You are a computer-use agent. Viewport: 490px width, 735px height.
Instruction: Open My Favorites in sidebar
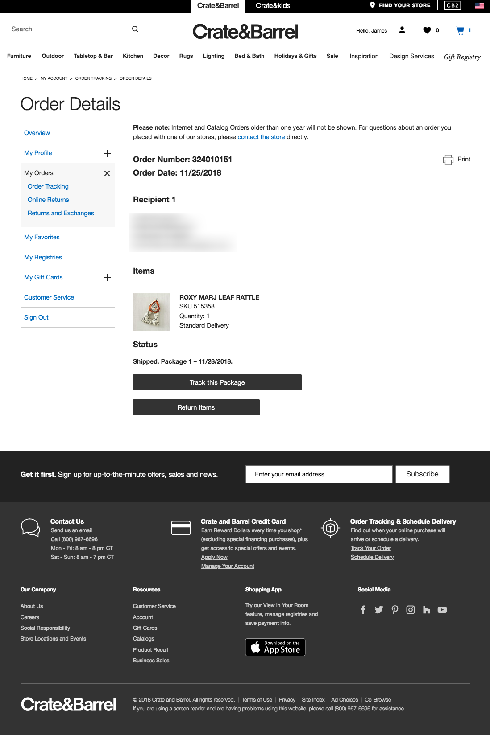(42, 237)
